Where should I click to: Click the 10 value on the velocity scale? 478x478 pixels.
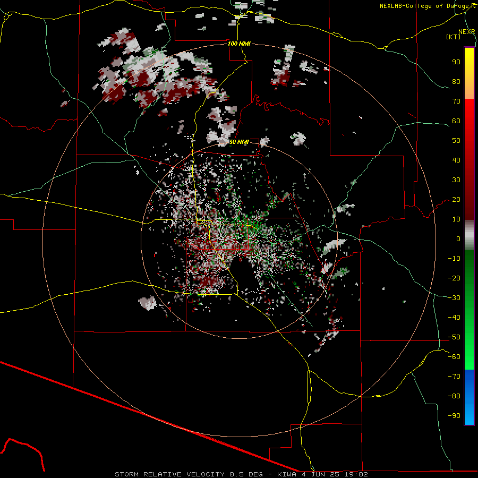point(456,219)
